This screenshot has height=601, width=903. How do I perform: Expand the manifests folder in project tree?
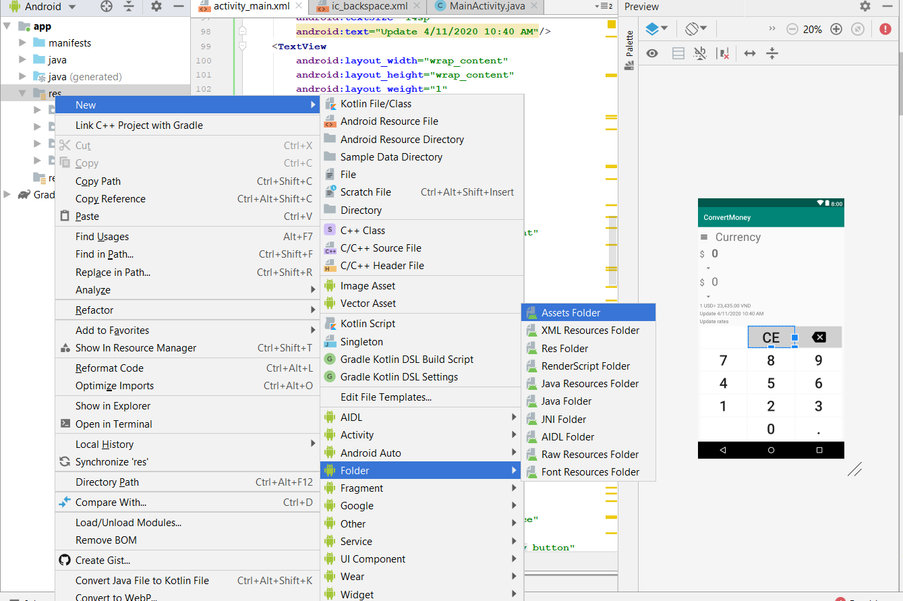coord(22,42)
